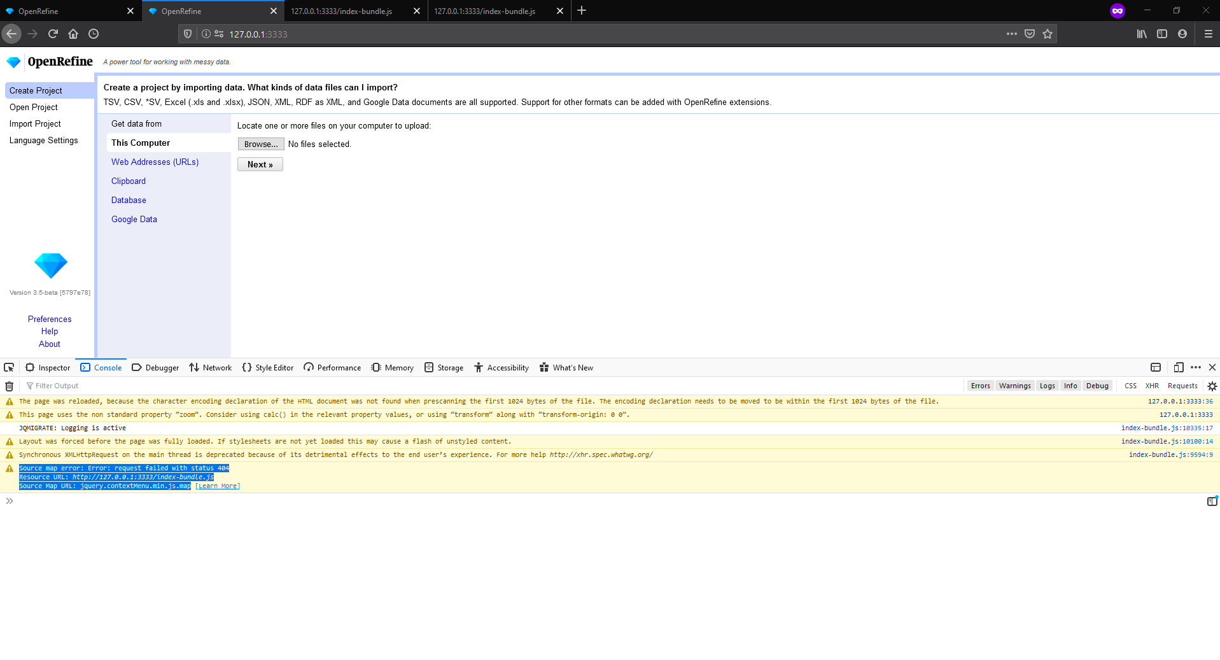This screenshot has width=1220, height=660.
Task: Save page to Pocket icon
Action: click(x=1030, y=34)
